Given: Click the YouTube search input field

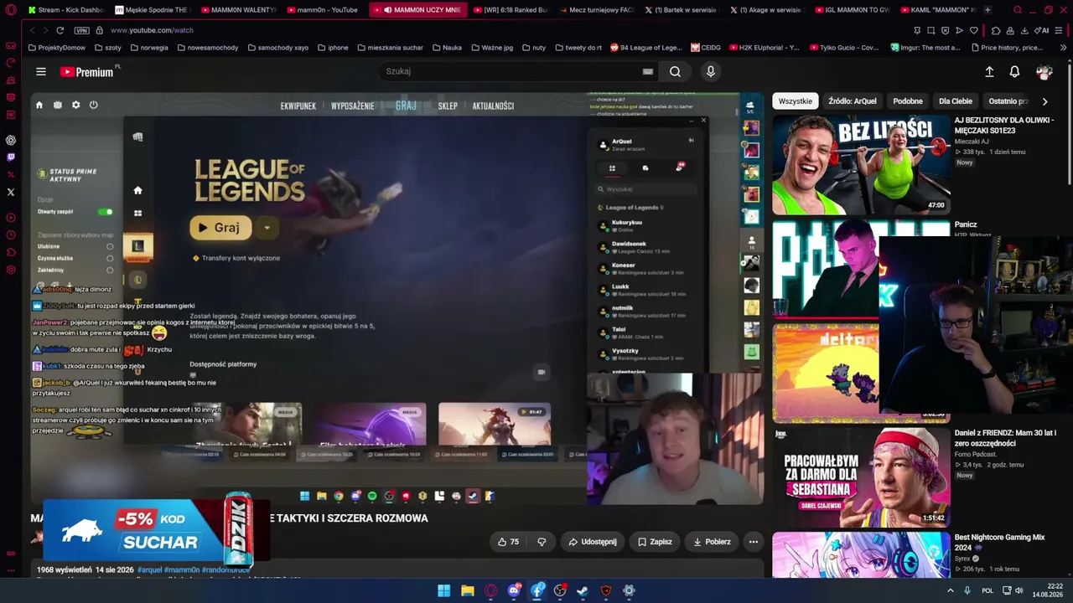Looking at the screenshot, I should pyautogui.click(x=510, y=71).
